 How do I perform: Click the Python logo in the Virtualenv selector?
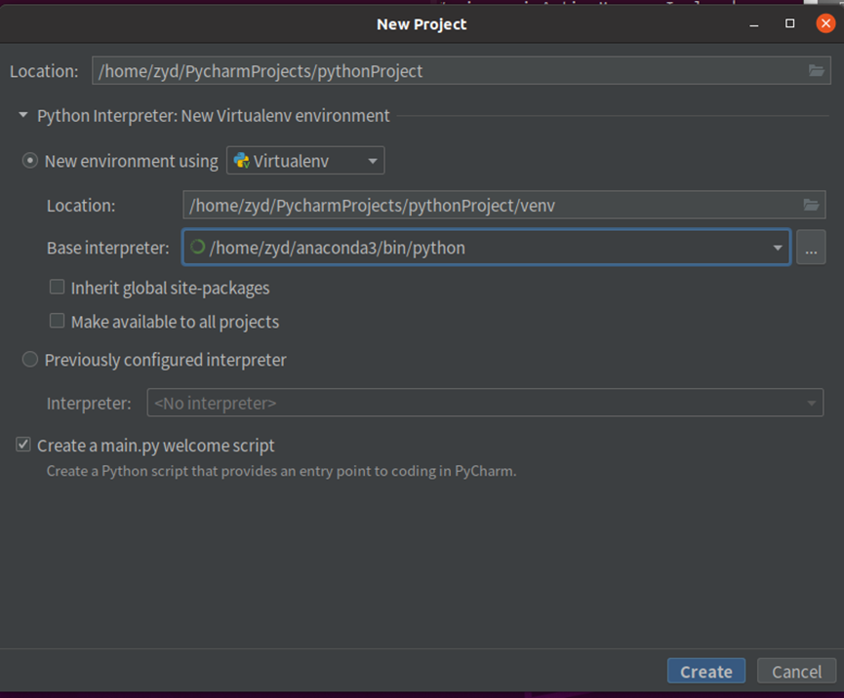coord(241,161)
